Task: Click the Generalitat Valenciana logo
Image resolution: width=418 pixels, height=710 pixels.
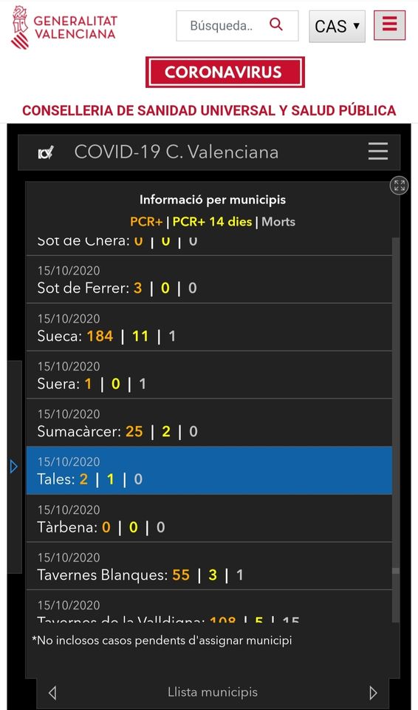Action: pyautogui.click(x=64, y=27)
